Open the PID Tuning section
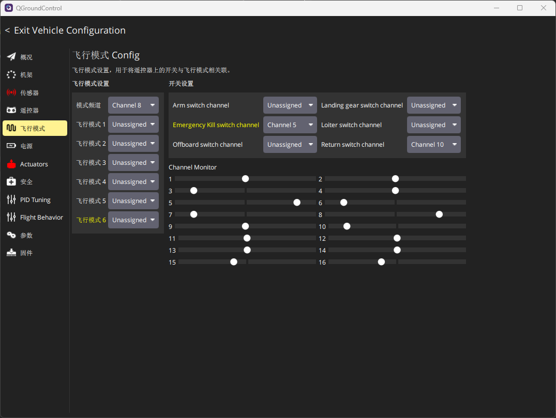Screen dimensions: 556x418 (35, 200)
